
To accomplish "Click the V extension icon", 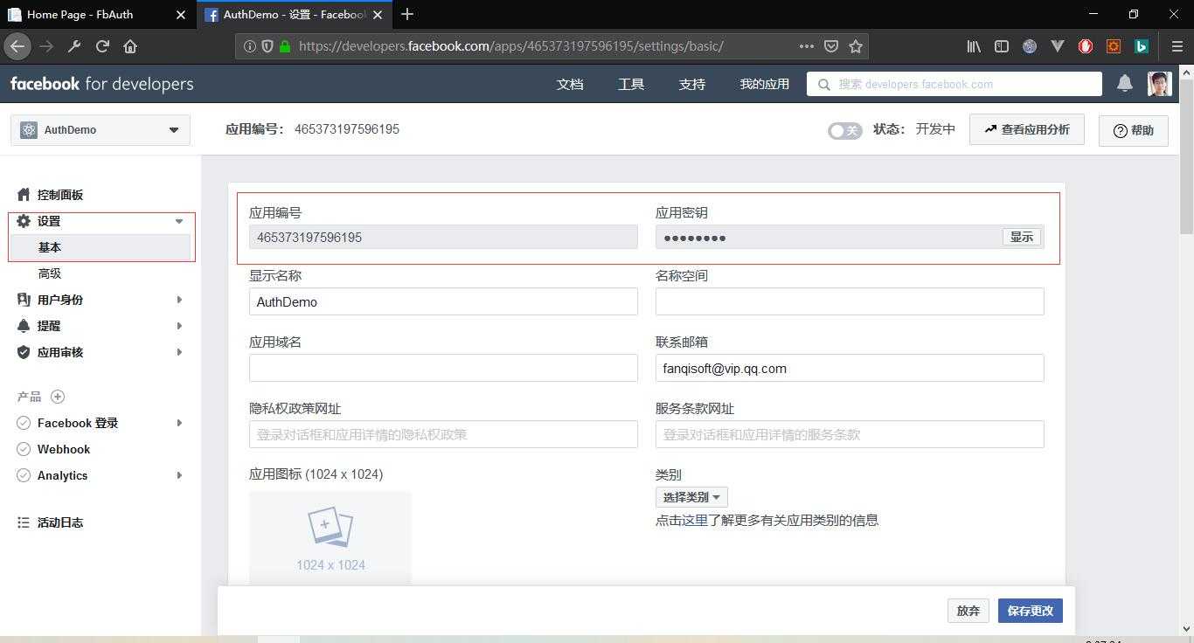I will [1058, 46].
